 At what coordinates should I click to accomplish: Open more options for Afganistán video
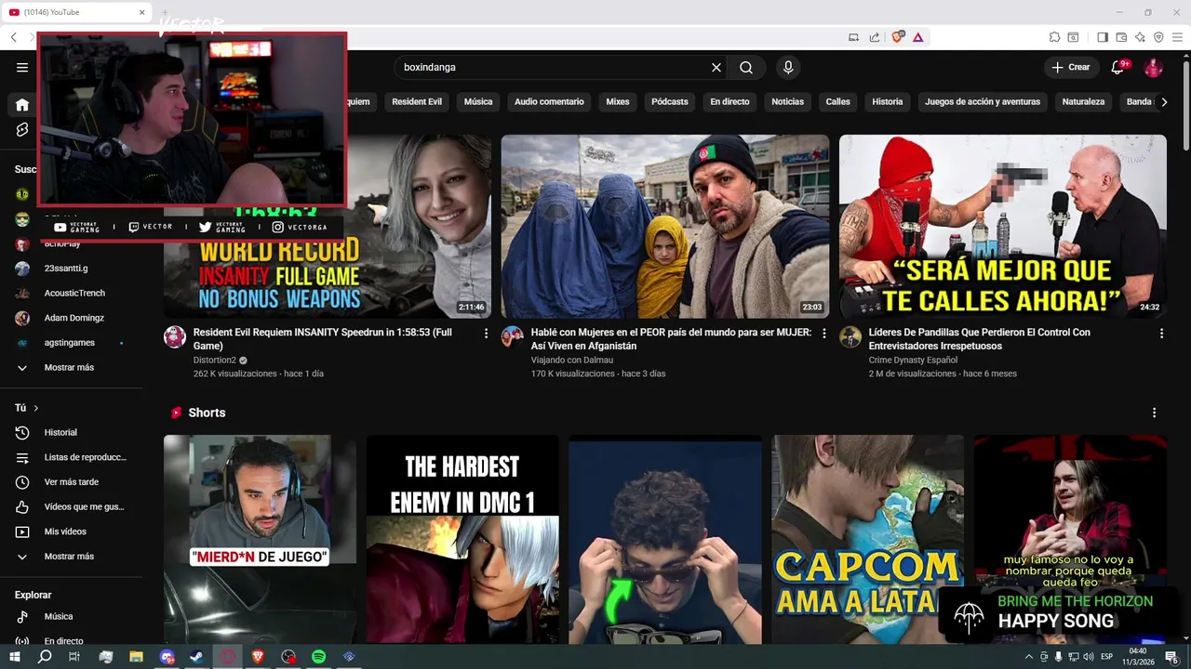[x=823, y=333]
